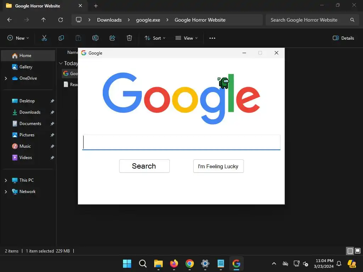Screen dimensions: 363x272
Task: Click the This PC monitor icon in address bar
Action: (79, 20)
